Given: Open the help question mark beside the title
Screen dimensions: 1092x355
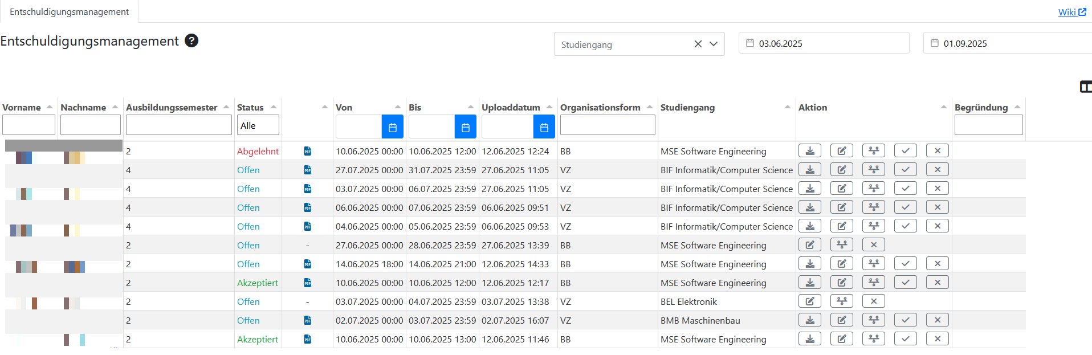Looking at the screenshot, I should 191,41.
